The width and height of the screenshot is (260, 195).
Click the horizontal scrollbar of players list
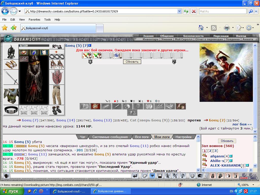227,170
